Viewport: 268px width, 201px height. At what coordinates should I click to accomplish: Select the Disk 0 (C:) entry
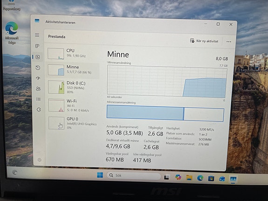[73, 87]
